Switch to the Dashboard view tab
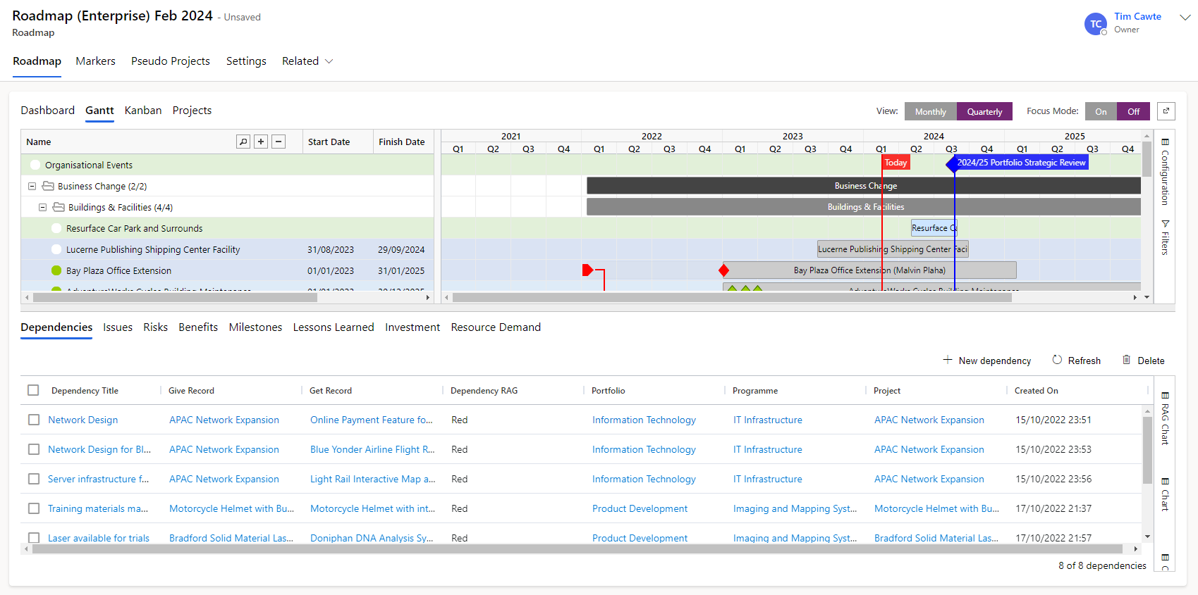The height and width of the screenshot is (595, 1198). [47, 111]
